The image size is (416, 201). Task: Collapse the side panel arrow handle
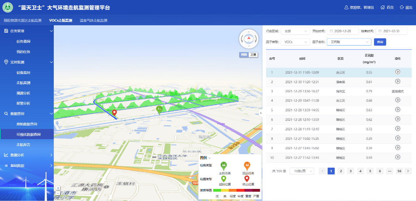(x=261, y=113)
